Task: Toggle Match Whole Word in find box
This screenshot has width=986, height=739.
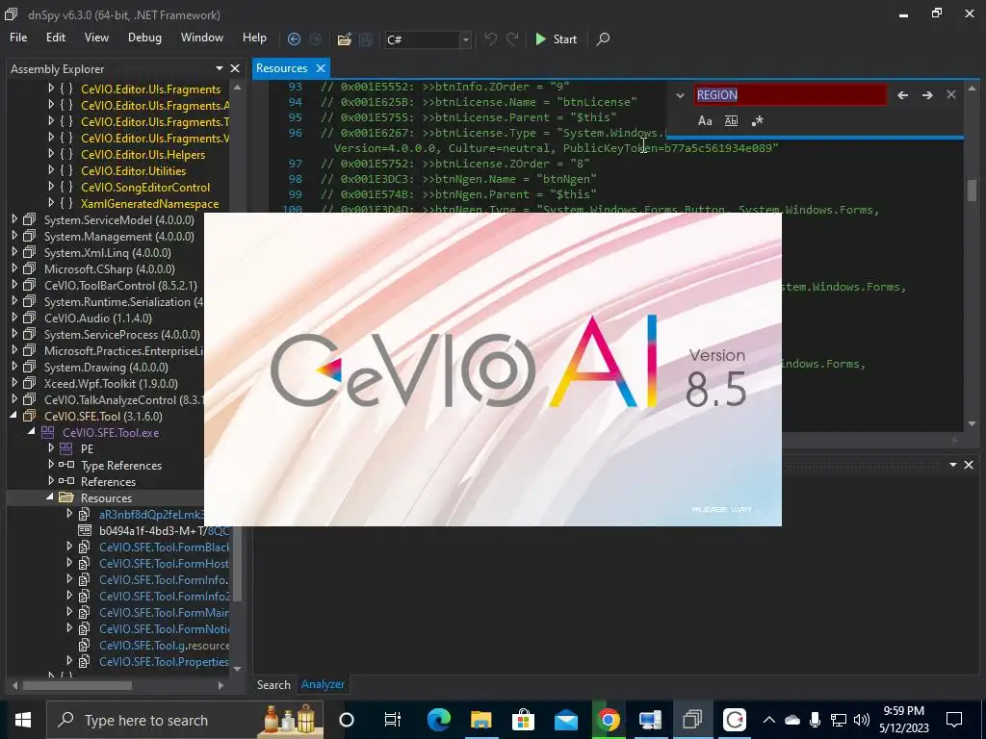Action: click(731, 120)
